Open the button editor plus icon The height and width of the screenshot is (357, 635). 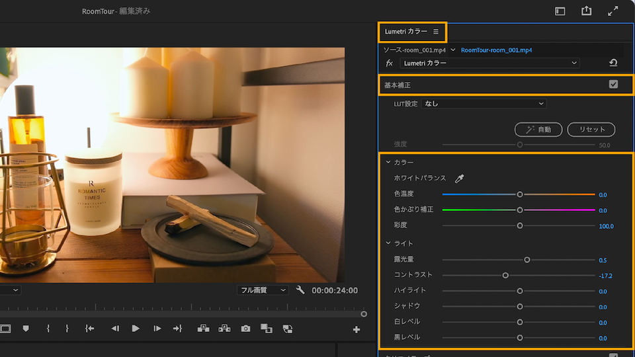357,330
